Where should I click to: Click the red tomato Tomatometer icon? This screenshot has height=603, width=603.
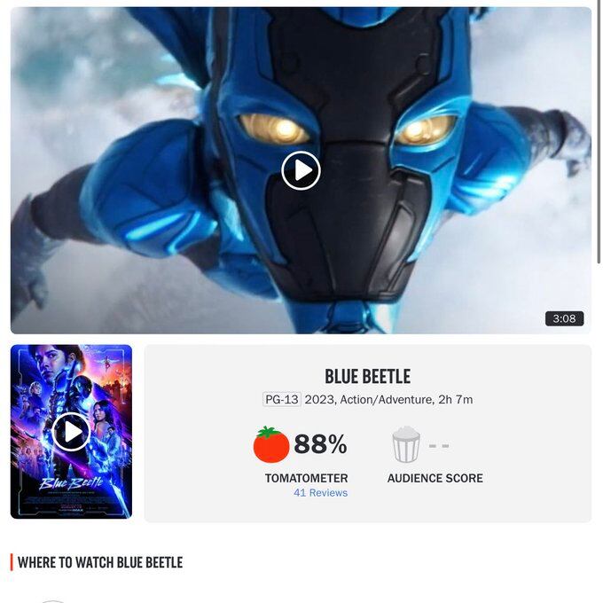pyautogui.click(x=271, y=444)
